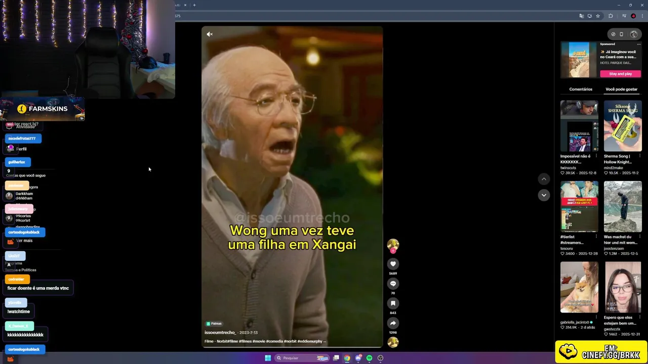Open a new browser tab with plus

coord(194,5)
